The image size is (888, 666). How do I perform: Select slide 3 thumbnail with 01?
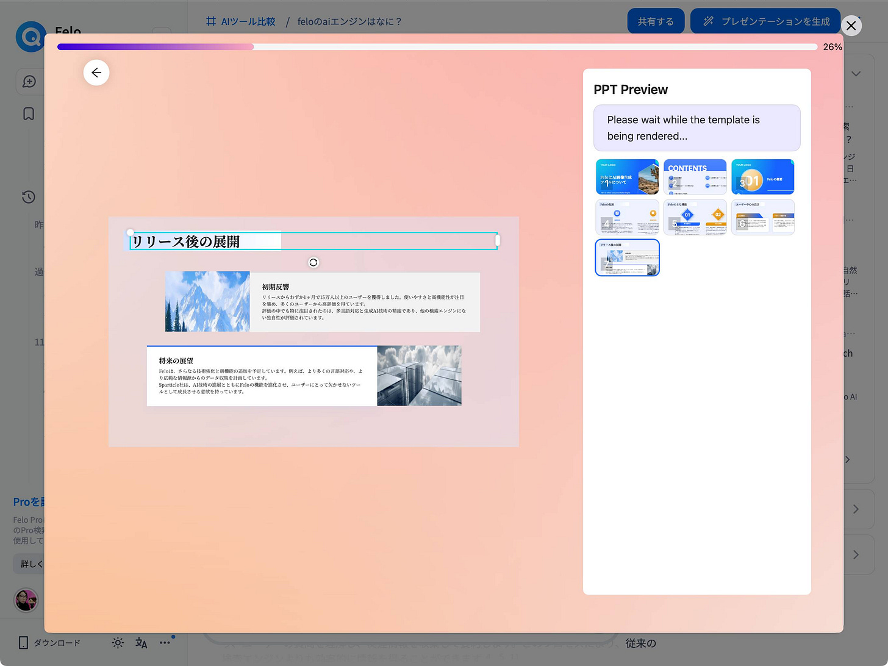coord(762,177)
